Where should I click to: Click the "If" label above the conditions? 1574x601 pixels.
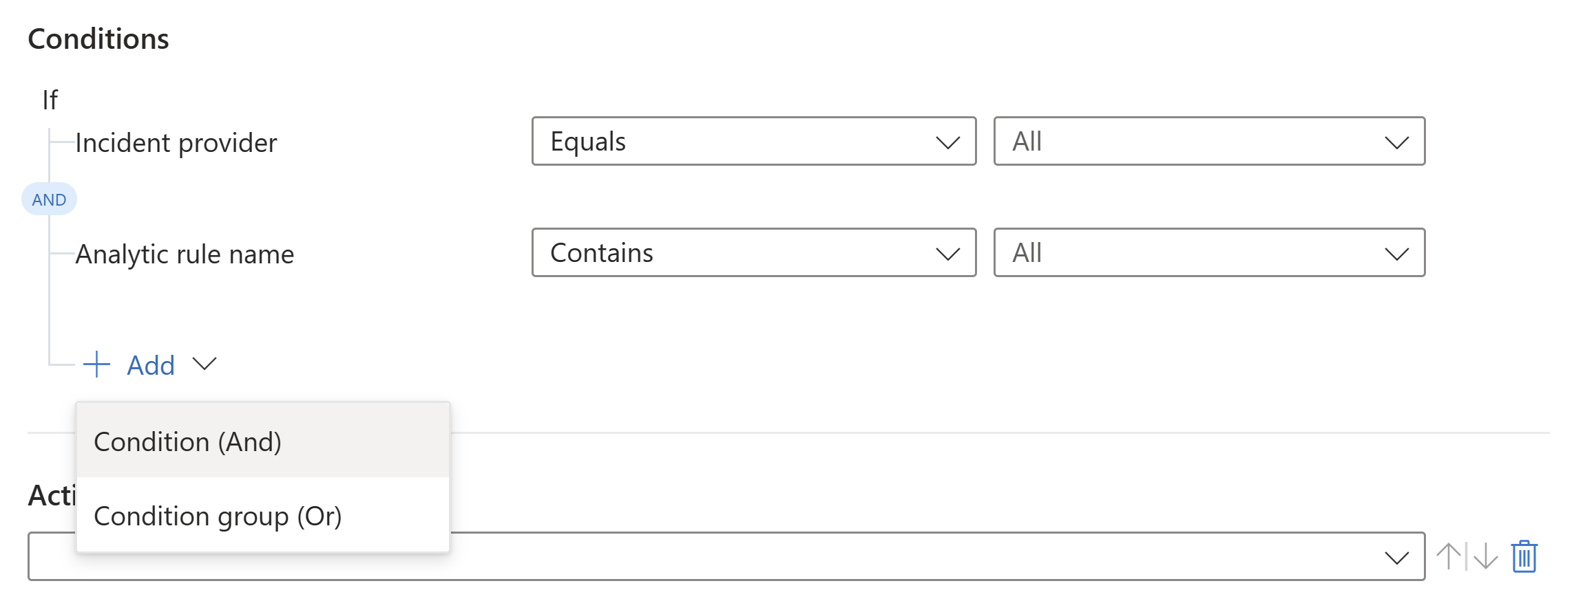(51, 98)
